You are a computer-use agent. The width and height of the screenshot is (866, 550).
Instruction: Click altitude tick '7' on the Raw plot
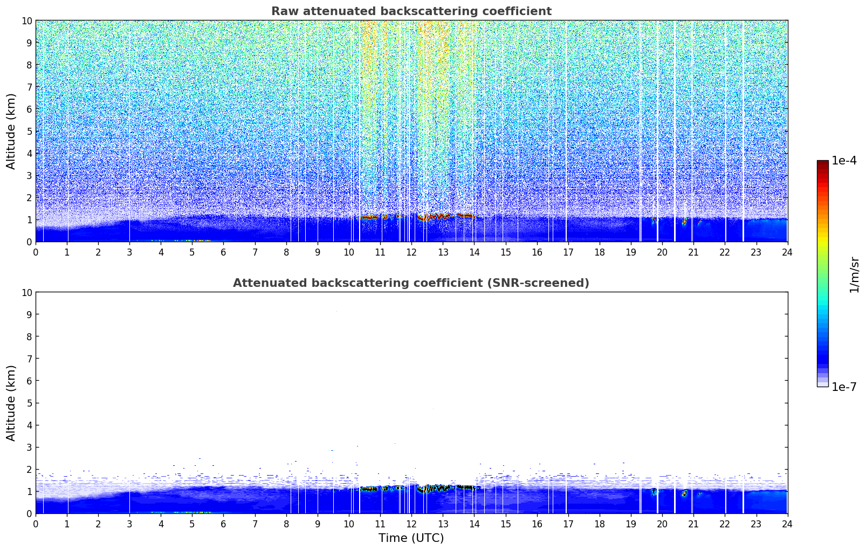pyautogui.click(x=29, y=87)
